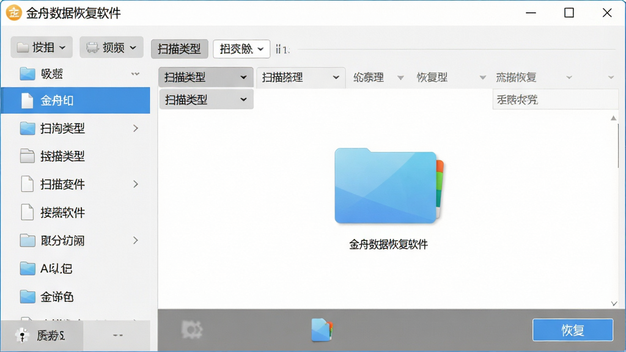
Task: Click the scrollbar down arrow
Action: tap(614, 304)
